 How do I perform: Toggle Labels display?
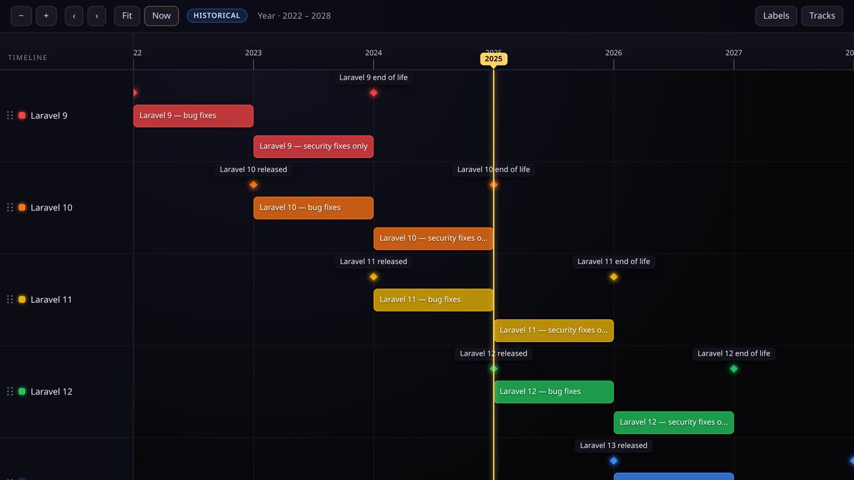click(776, 16)
